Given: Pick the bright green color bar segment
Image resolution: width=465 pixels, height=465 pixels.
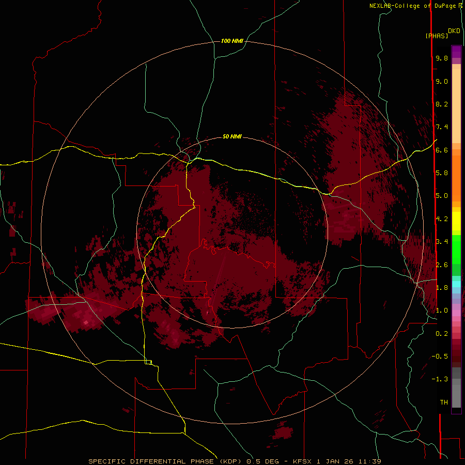Looking at the screenshot, I should click(x=456, y=249).
